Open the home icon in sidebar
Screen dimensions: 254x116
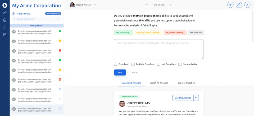click(x=5, y=20)
